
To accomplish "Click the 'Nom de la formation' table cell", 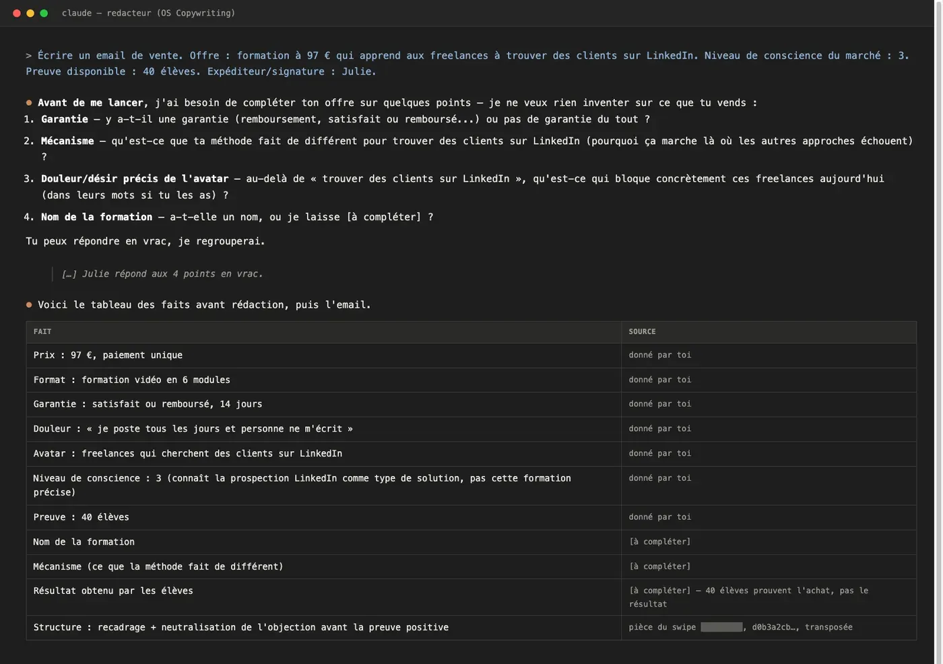I will point(323,542).
